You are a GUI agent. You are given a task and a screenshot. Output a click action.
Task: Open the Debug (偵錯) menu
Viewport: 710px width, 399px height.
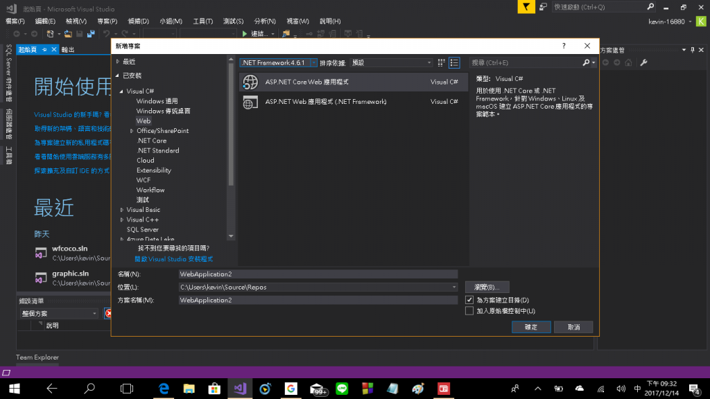(x=138, y=21)
